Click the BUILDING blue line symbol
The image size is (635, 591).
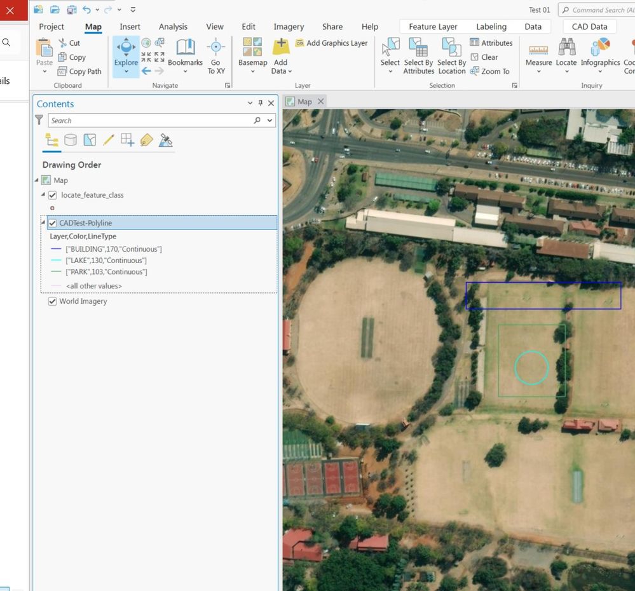pos(57,249)
